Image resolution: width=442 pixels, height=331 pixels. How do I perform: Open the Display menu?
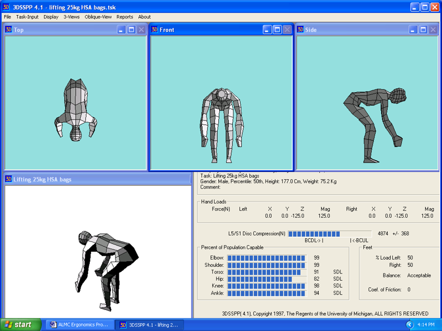tap(51, 17)
